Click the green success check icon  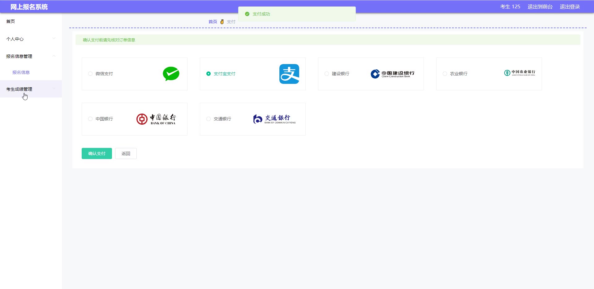point(247,14)
